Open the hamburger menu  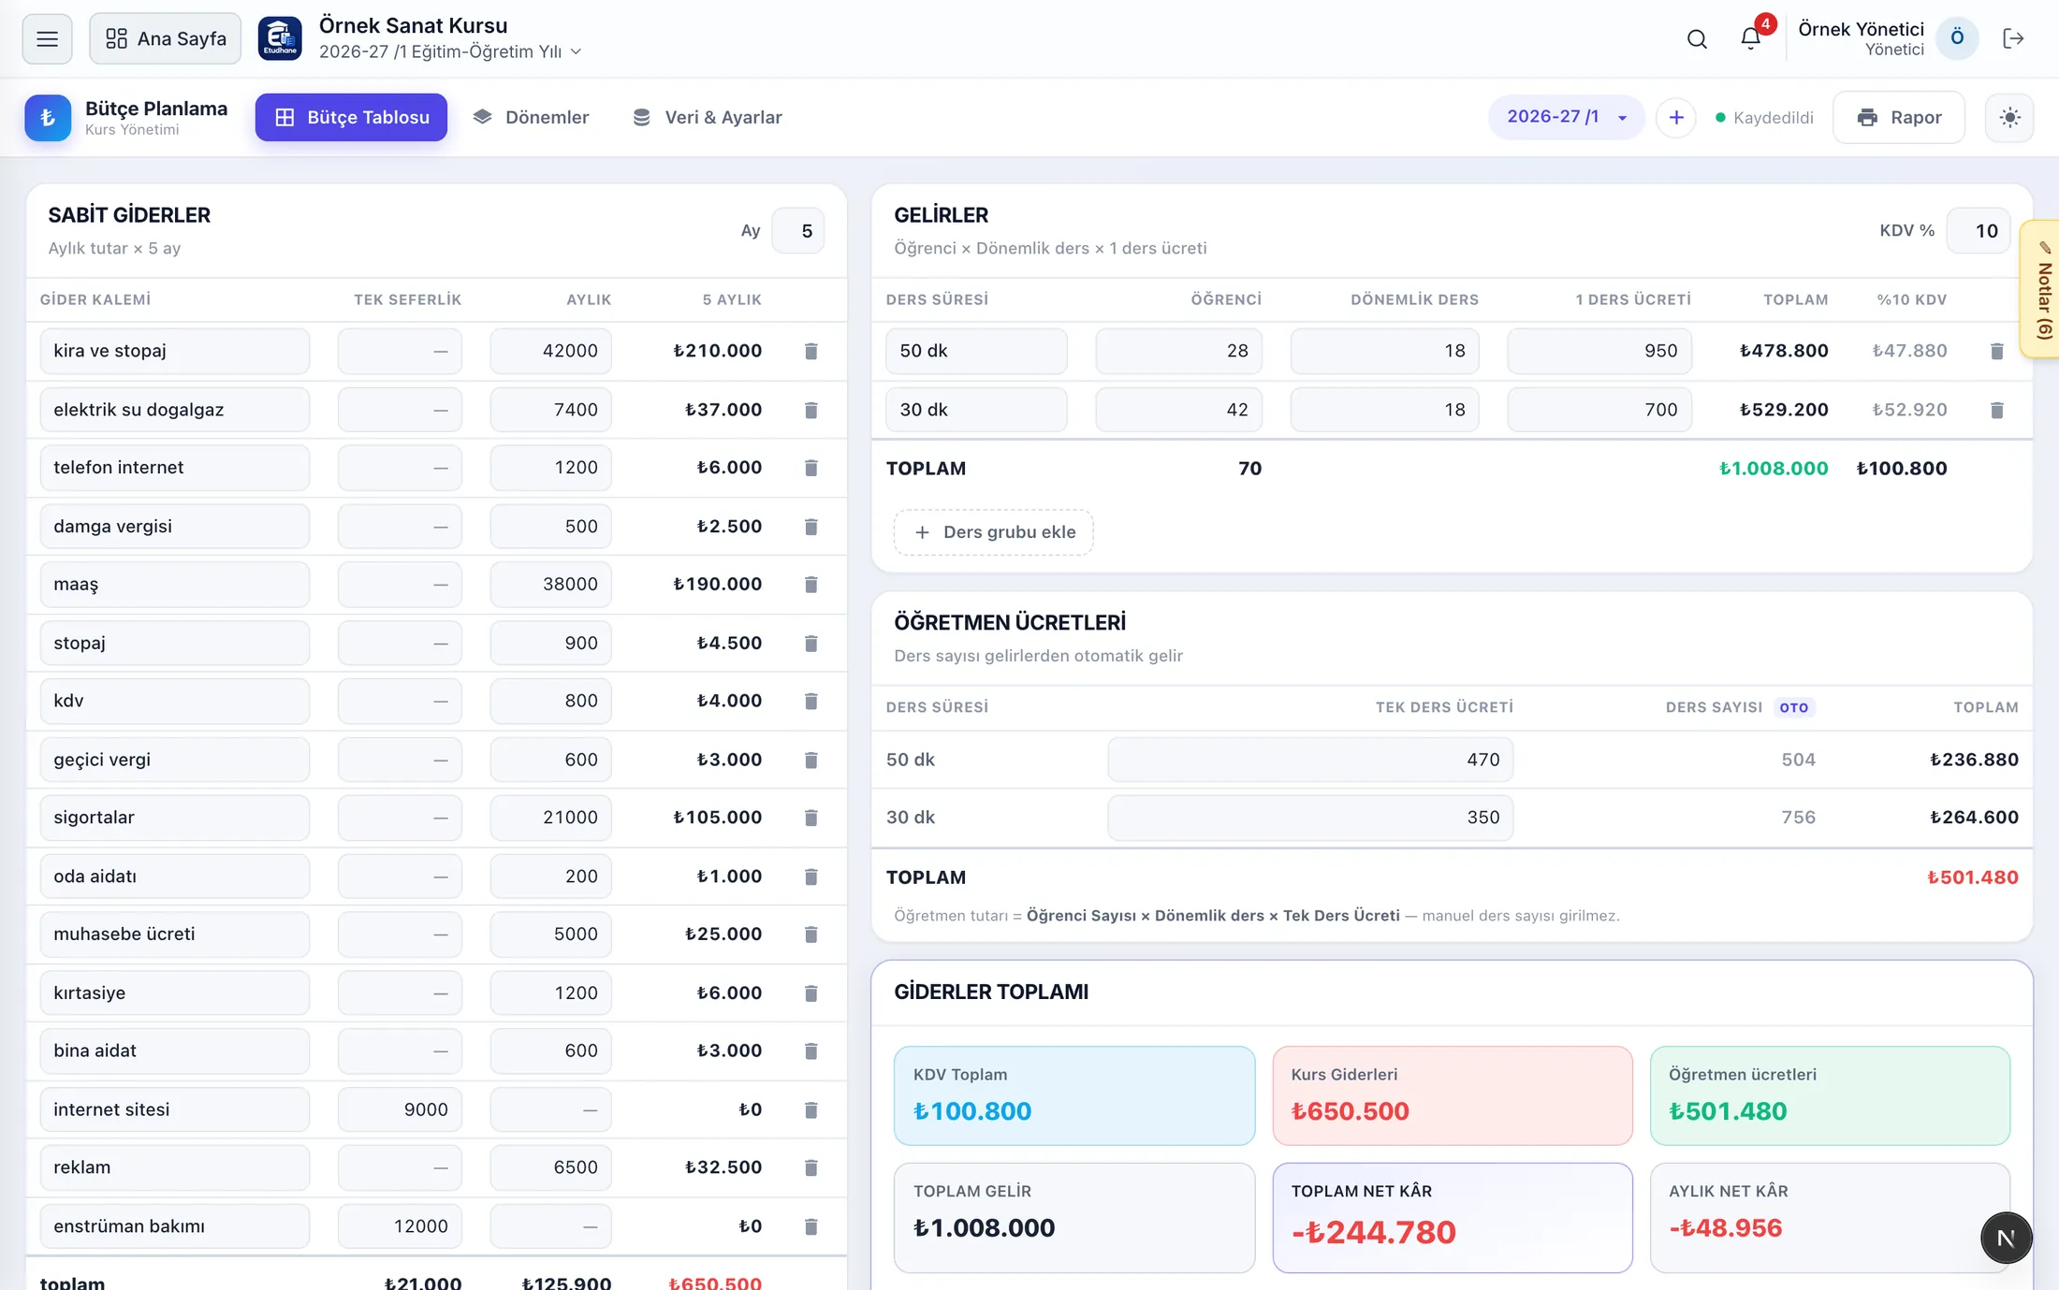(x=47, y=38)
